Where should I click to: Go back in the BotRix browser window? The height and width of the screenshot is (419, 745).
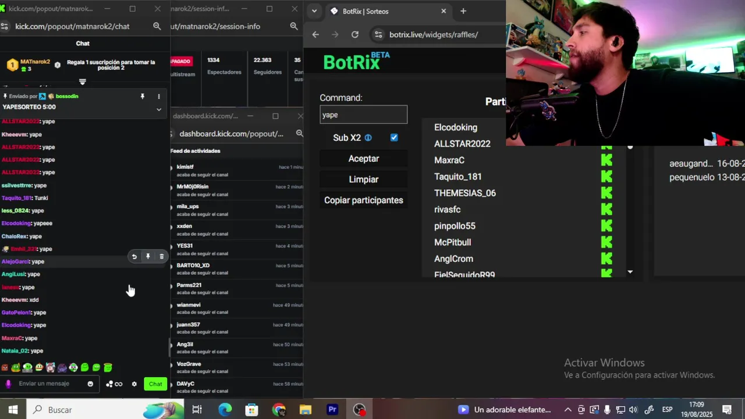tap(315, 34)
